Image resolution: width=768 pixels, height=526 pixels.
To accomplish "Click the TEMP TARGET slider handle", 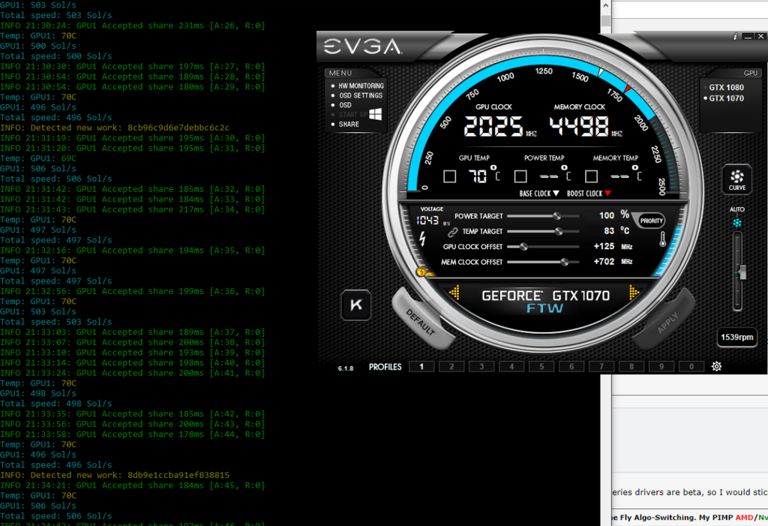I will 558,231.
